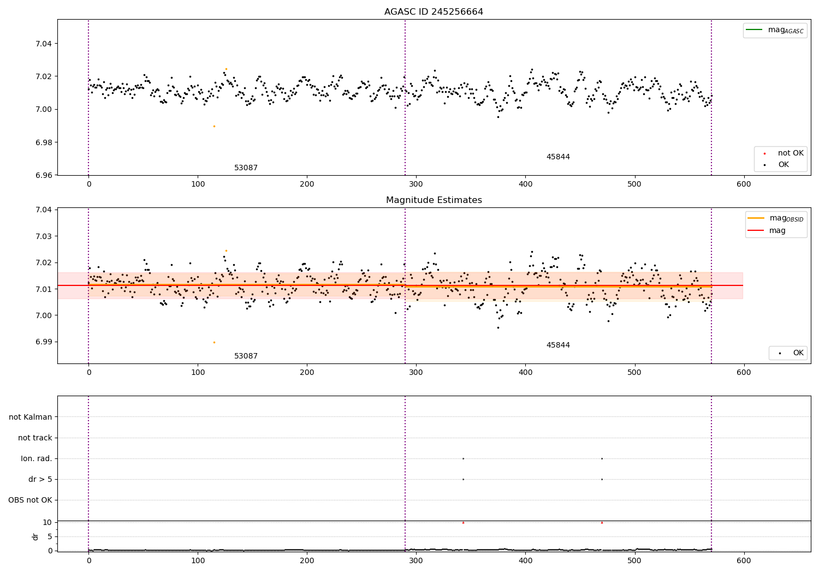Click the second point on the Ion. rad. row

[602, 458]
